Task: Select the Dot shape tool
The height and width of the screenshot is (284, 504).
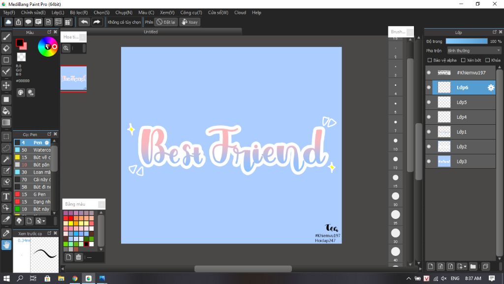Action: [x=6, y=71]
